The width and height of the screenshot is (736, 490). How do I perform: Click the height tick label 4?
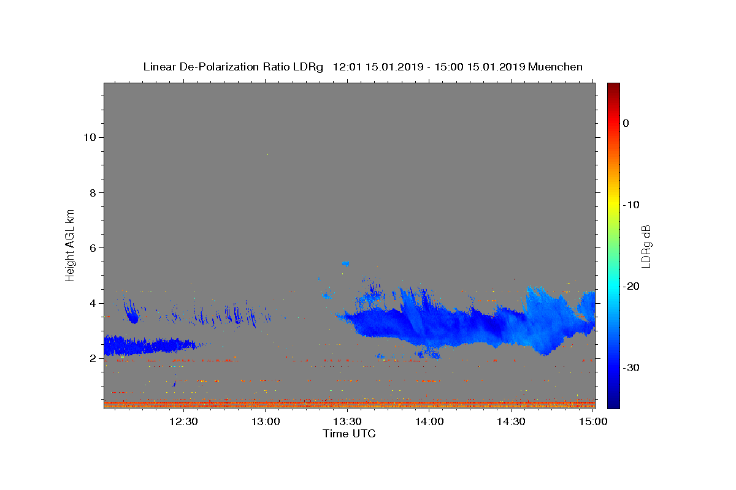tap(93, 303)
